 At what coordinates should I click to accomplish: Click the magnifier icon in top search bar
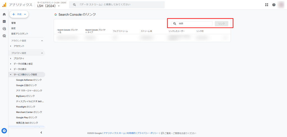point(74,5)
